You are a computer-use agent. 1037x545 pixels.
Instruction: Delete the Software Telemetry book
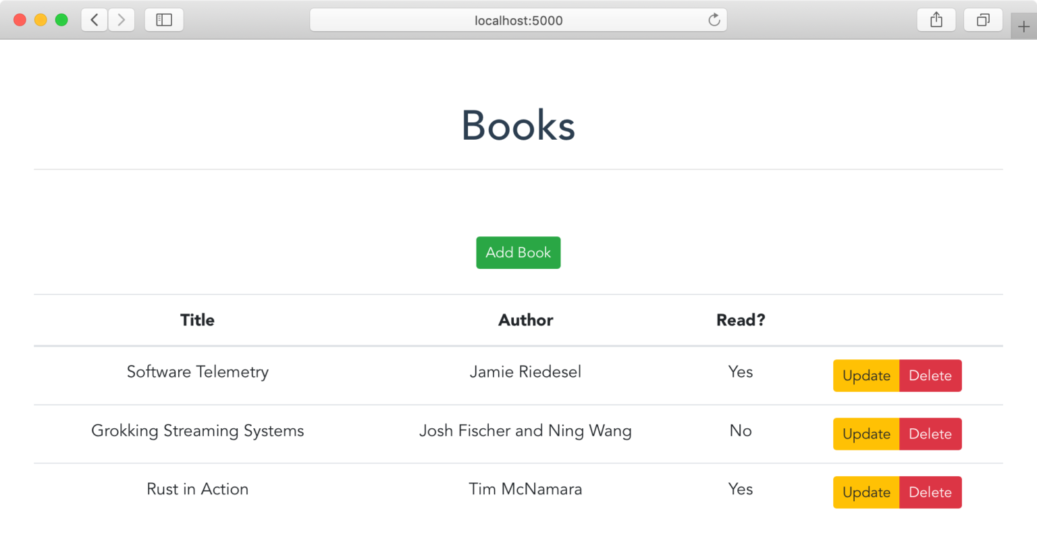tap(930, 375)
